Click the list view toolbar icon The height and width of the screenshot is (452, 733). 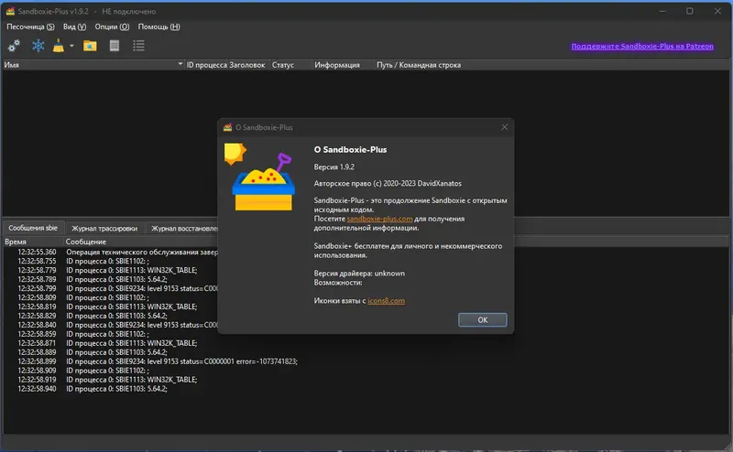(138, 46)
